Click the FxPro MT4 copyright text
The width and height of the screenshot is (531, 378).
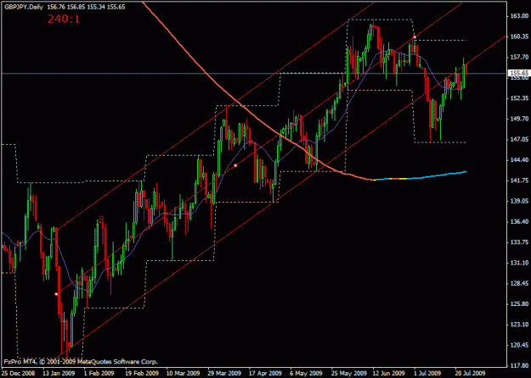[81, 362]
